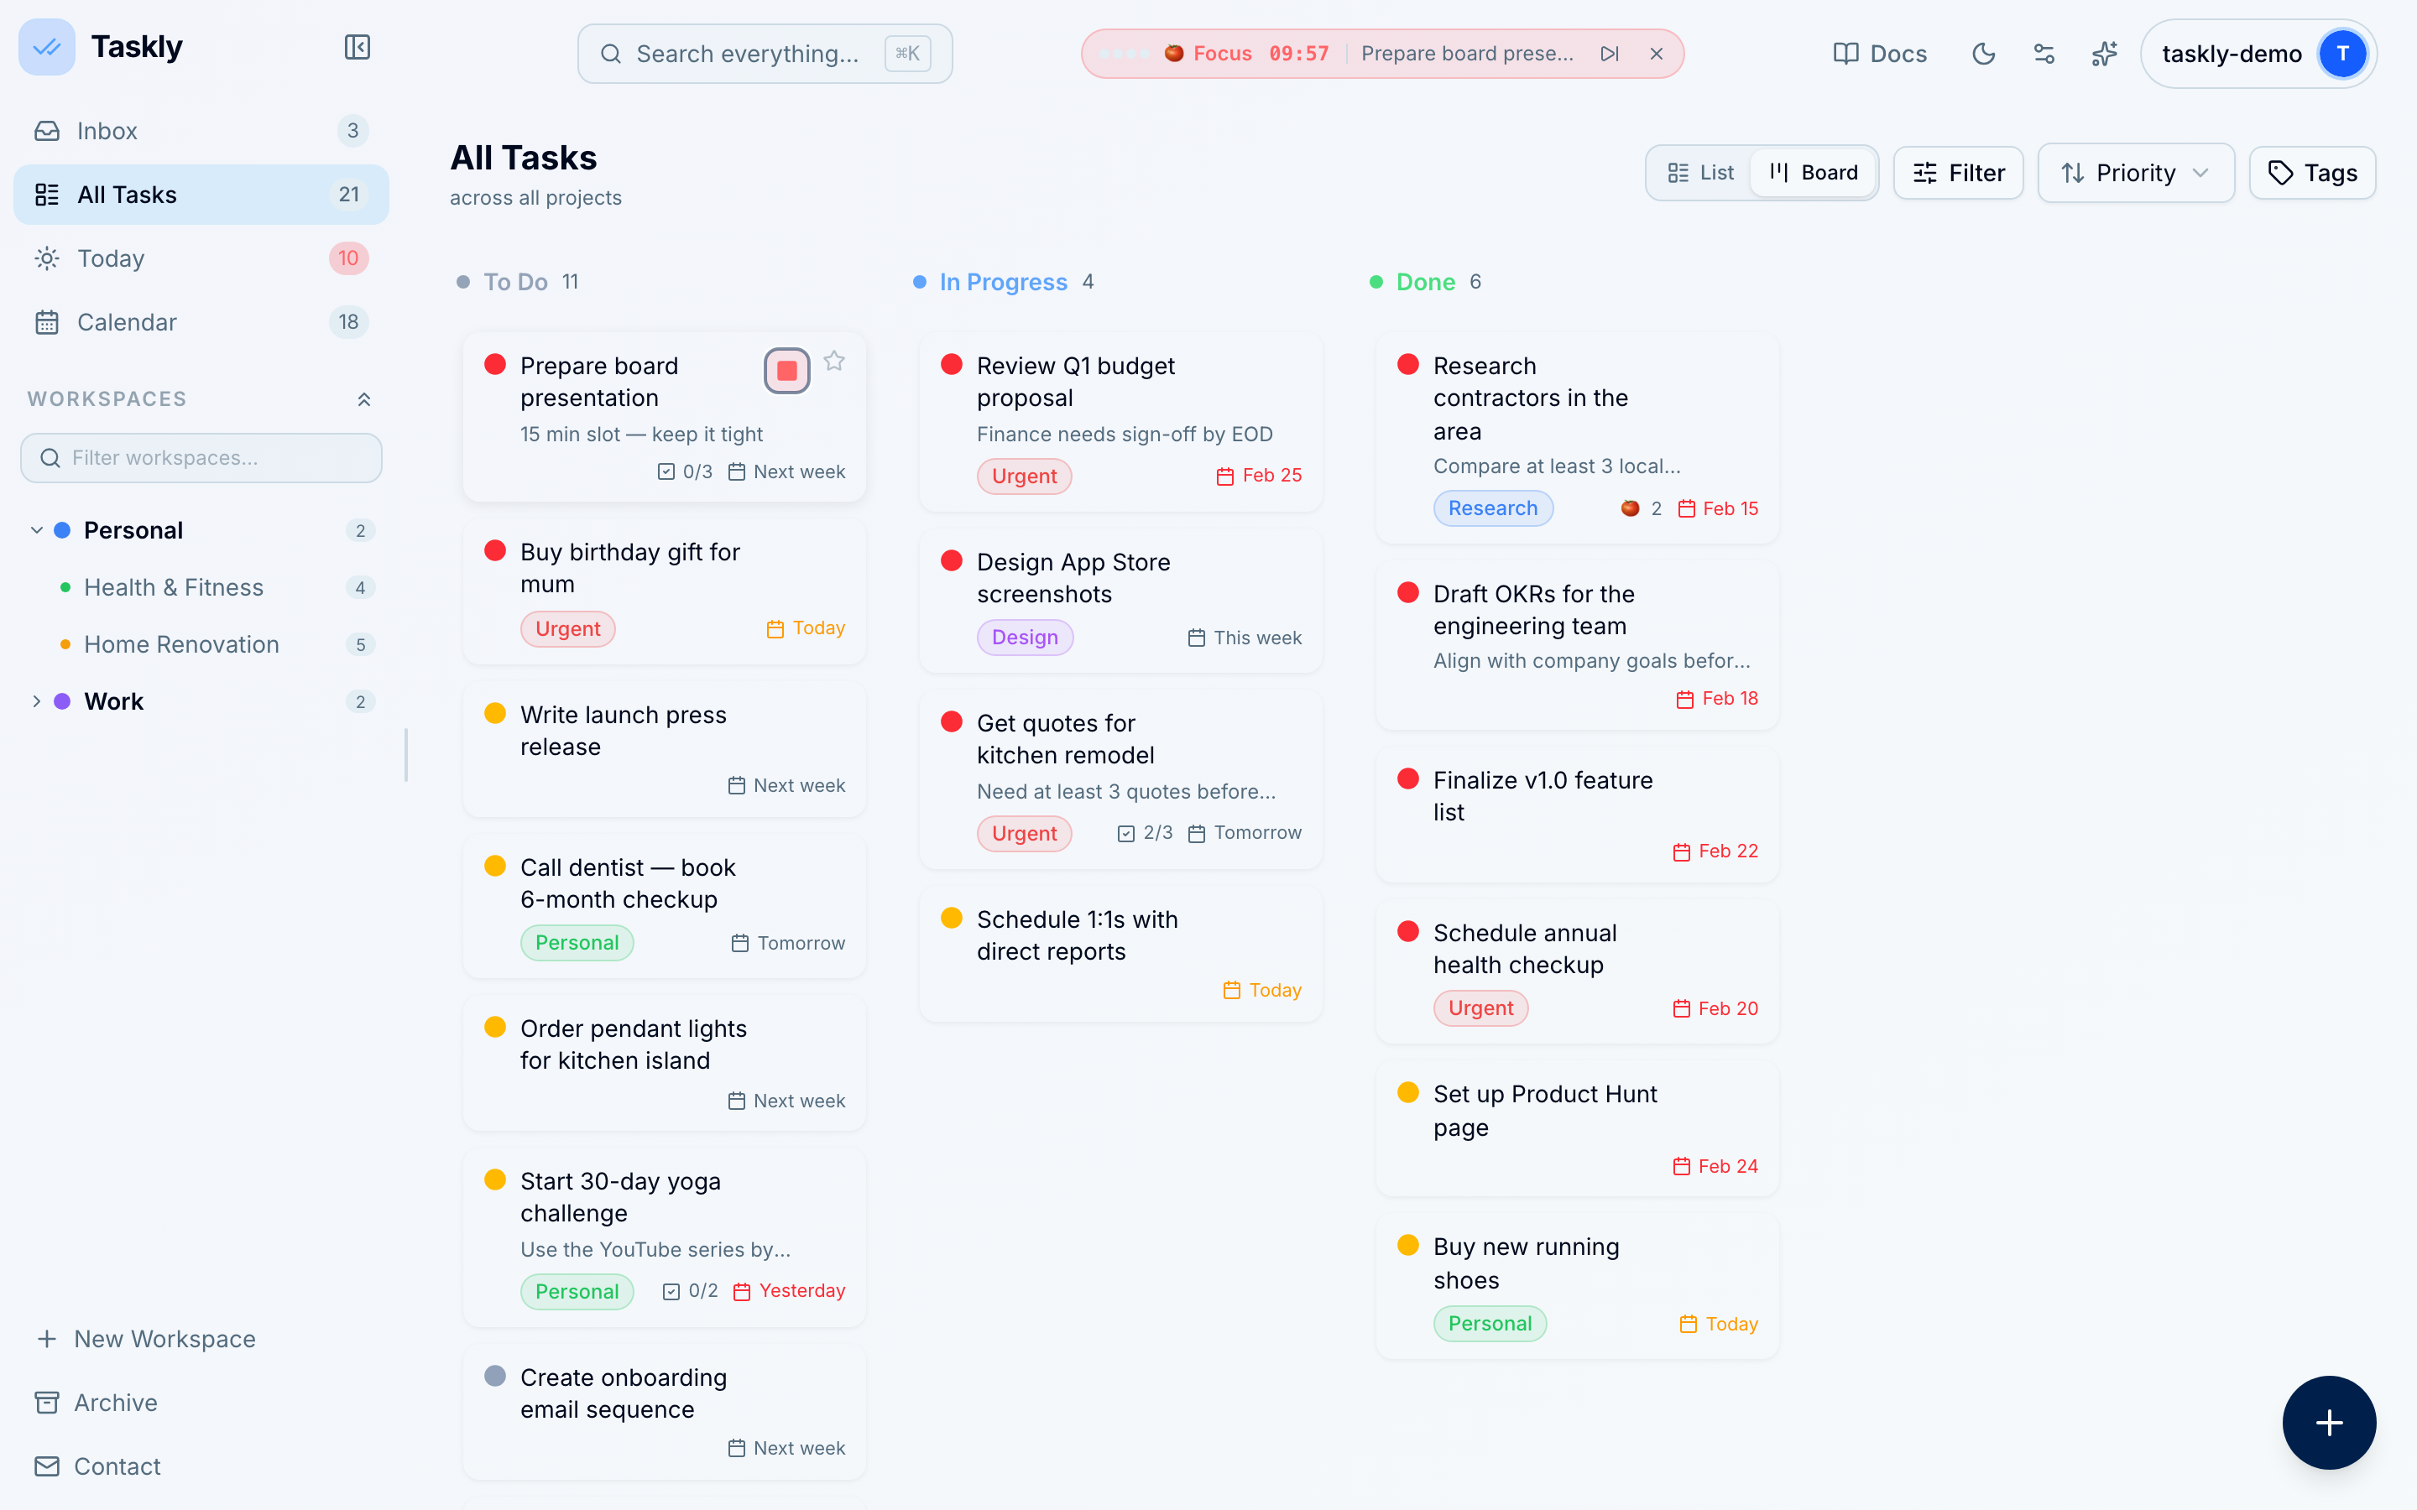The image size is (2417, 1510).
Task: Select the Board view tab
Action: (x=1814, y=173)
